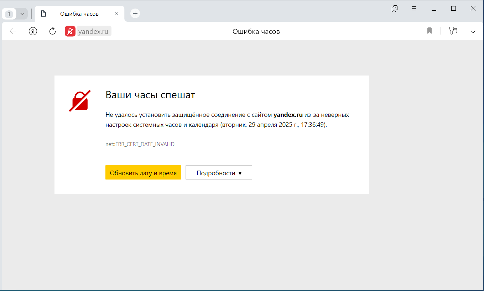
Task: Open the downloads arrow icon
Action: (473, 31)
